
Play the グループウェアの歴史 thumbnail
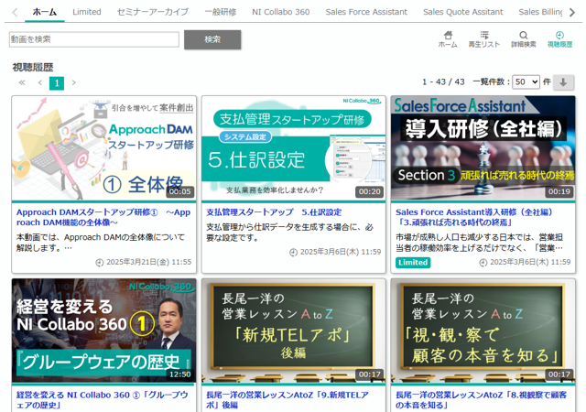click(x=103, y=331)
